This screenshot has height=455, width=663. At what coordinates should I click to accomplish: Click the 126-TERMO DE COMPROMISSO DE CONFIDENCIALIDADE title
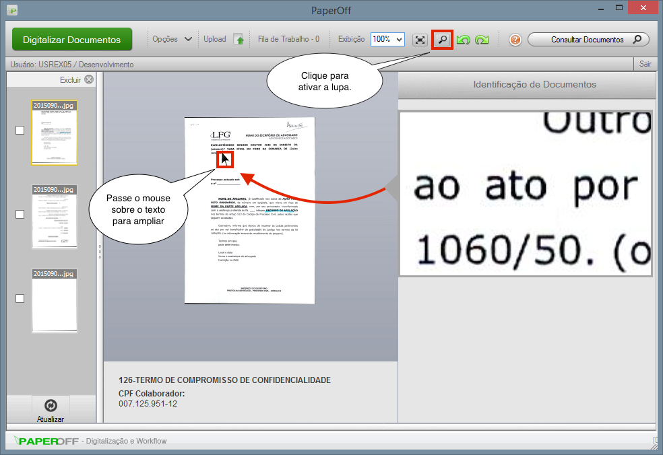click(x=224, y=380)
